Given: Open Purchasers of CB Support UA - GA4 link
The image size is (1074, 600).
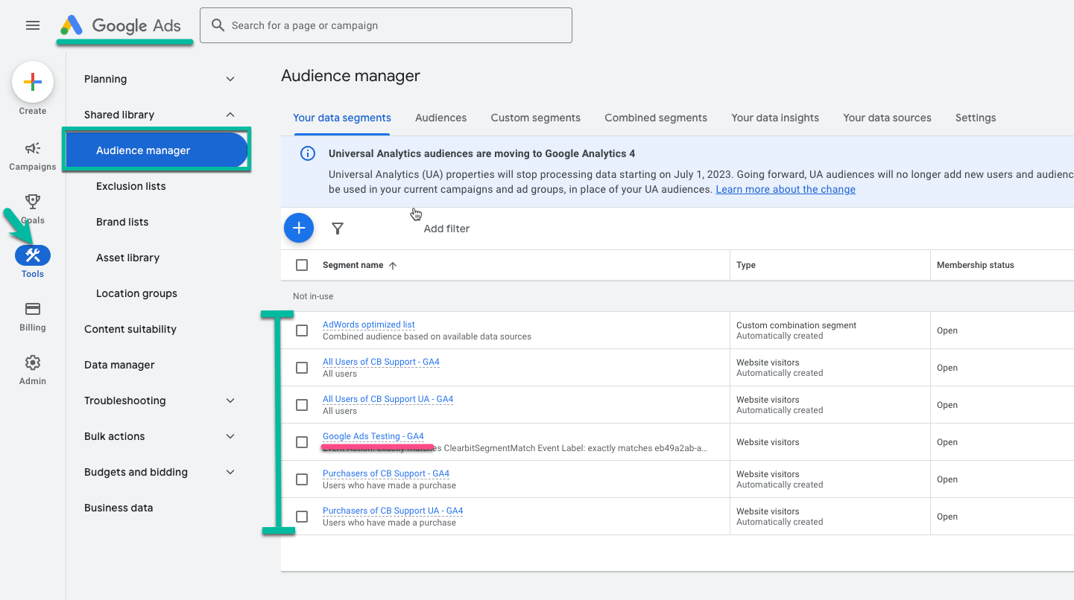Looking at the screenshot, I should pos(393,511).
